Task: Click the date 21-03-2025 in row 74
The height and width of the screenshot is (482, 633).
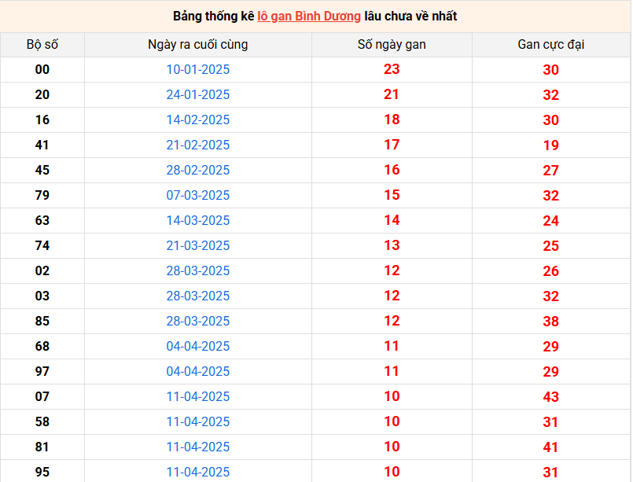Action: tap(197, 246)
